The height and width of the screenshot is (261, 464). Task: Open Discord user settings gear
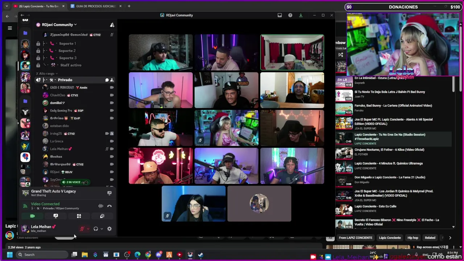coord(109,229)
